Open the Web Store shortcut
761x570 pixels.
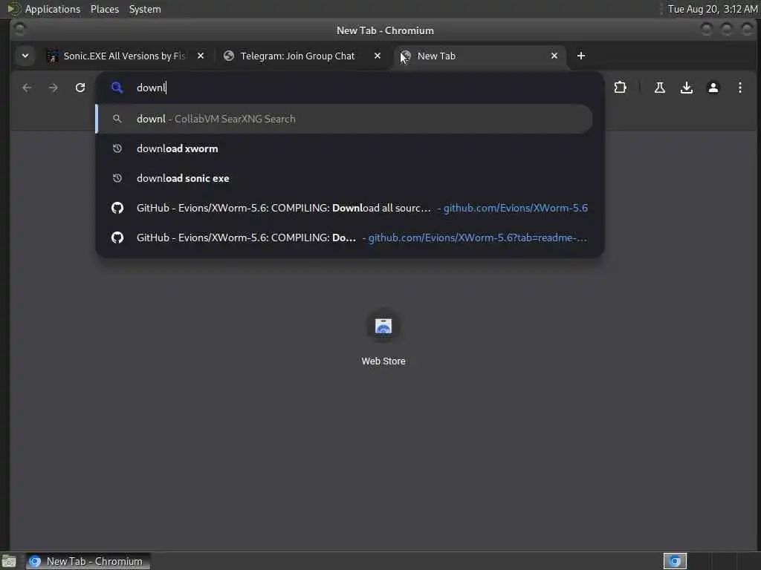(x=383, y=338)
